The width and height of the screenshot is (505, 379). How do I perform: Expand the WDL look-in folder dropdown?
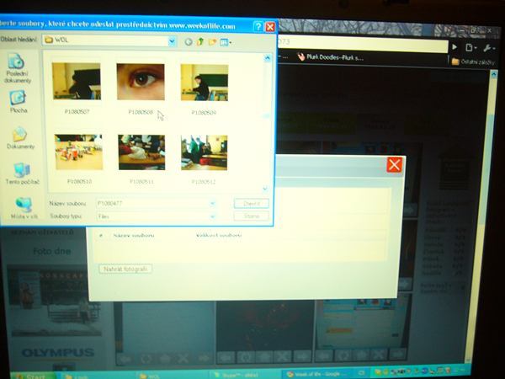172,41
